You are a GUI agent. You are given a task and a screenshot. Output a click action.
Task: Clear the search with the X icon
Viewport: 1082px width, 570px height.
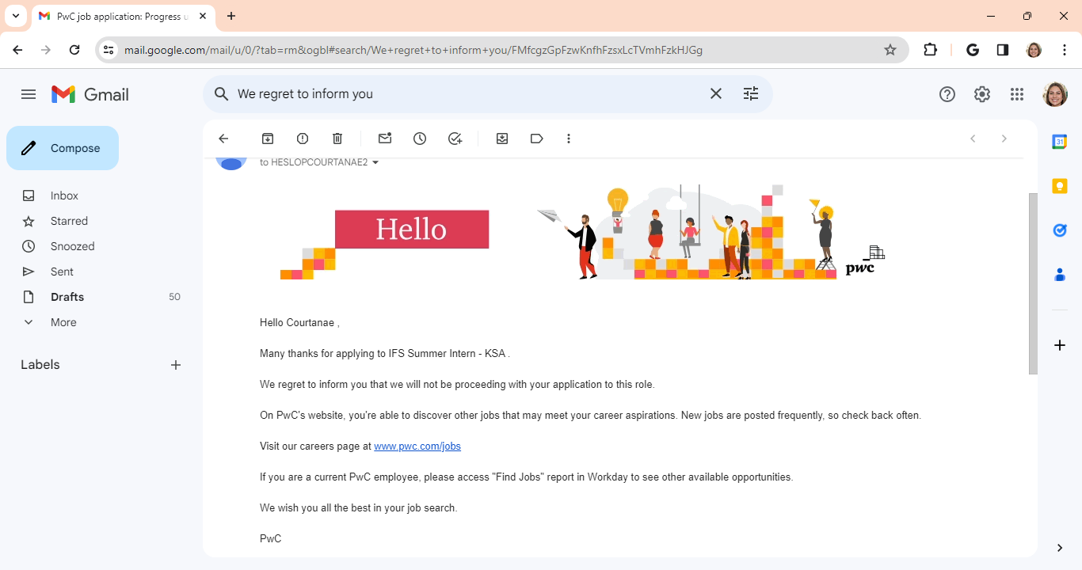716,93
